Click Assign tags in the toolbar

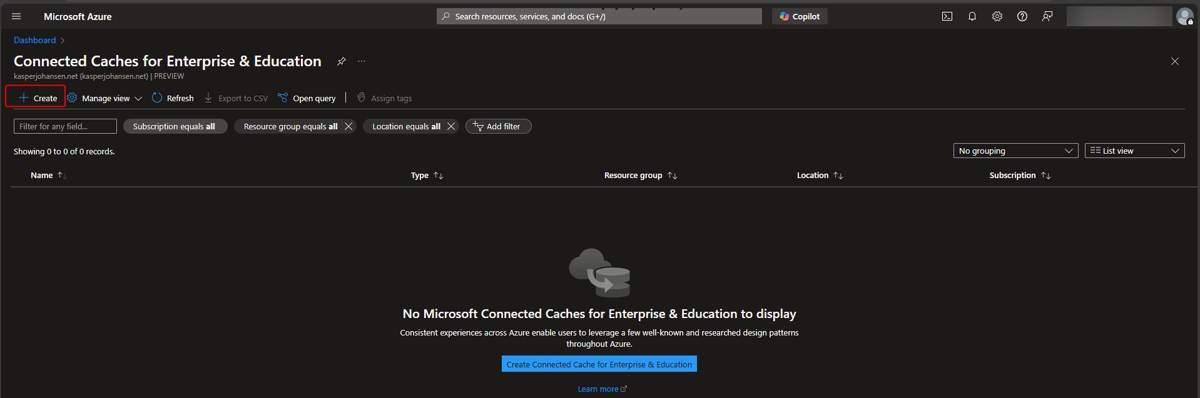coord(384,98)
